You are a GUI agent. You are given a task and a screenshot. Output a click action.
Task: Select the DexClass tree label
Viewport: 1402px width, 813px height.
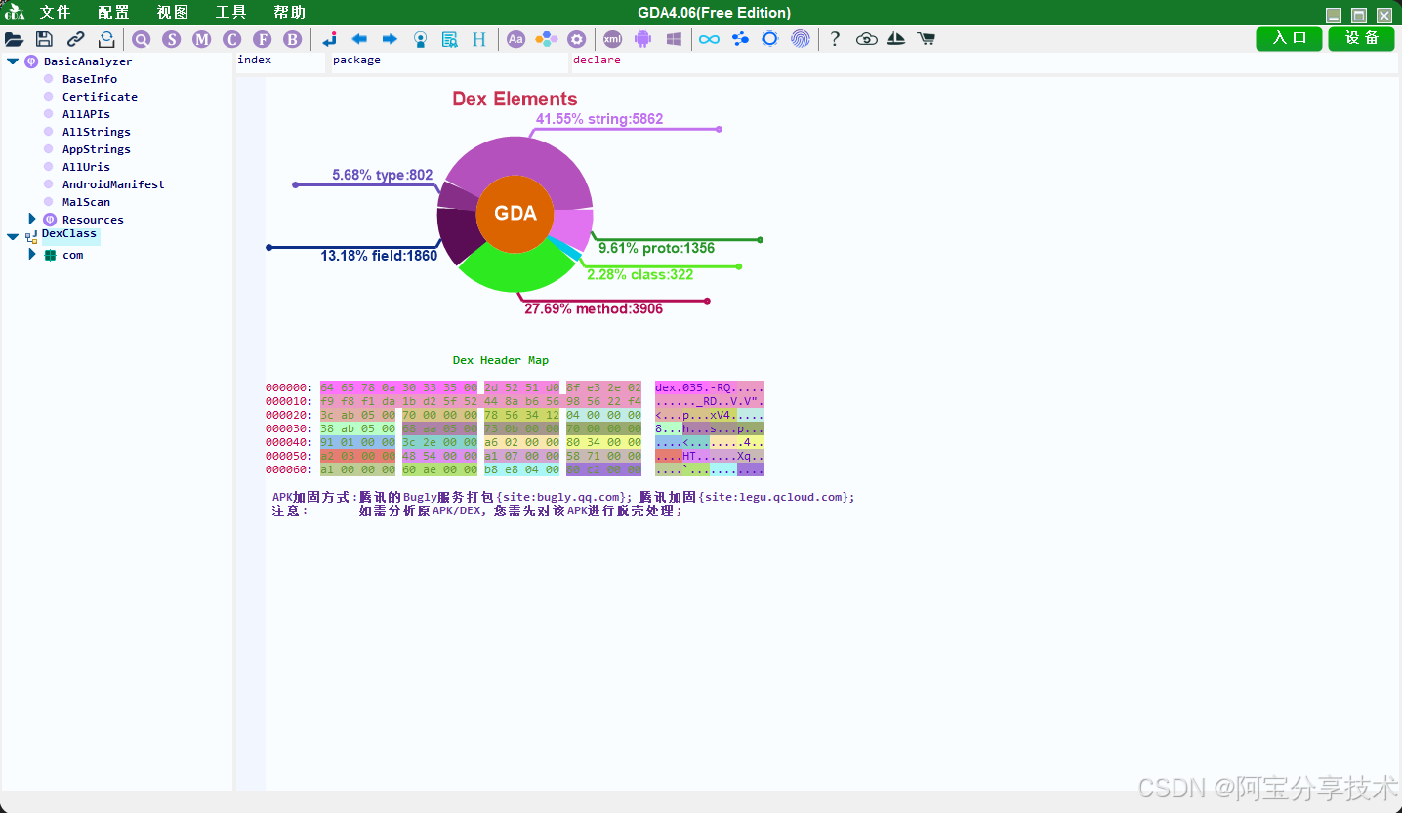69,234
